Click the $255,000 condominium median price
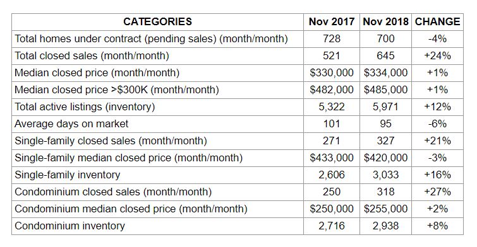477x247 pixels. click(385, 209)
